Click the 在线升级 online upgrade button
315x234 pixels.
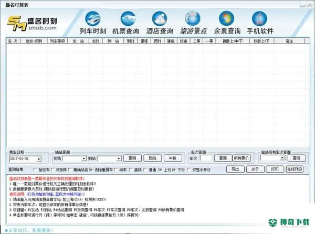(x=295, y=169)
